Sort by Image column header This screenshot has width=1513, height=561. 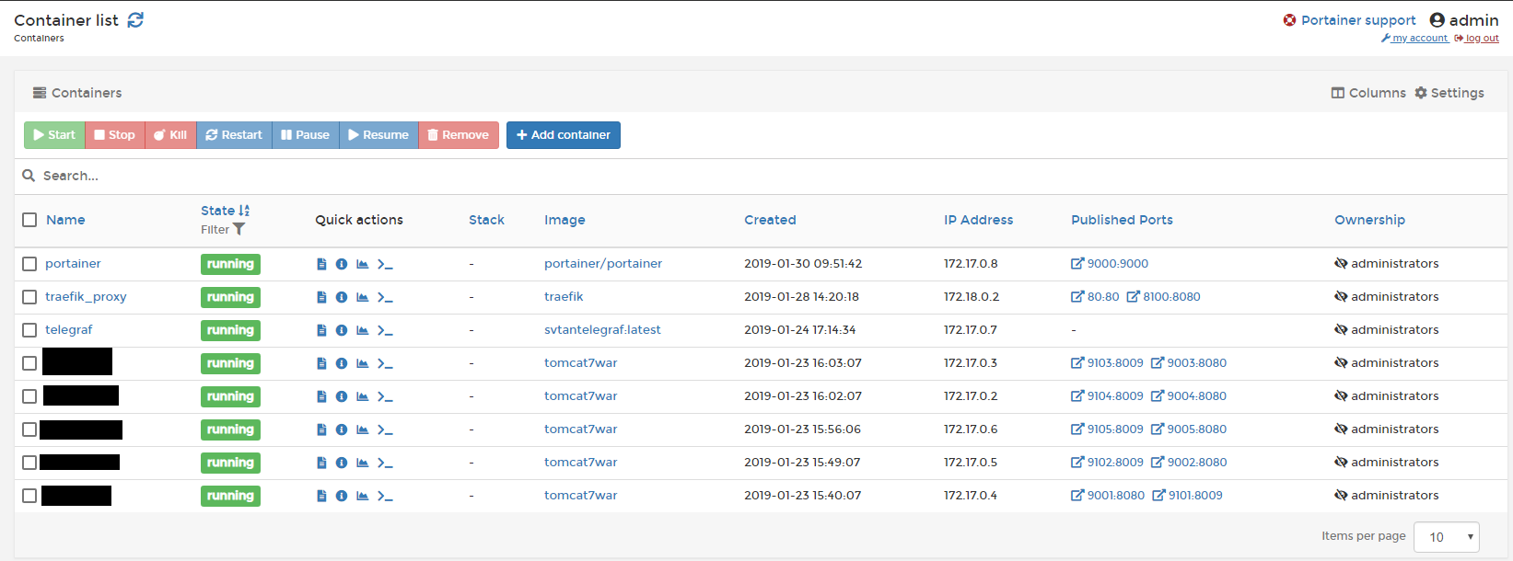[564, 220]
